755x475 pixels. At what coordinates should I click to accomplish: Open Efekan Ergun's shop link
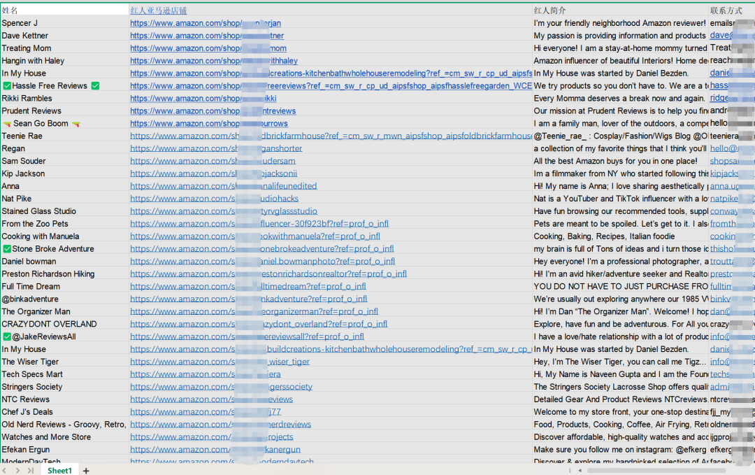(215, 450)
